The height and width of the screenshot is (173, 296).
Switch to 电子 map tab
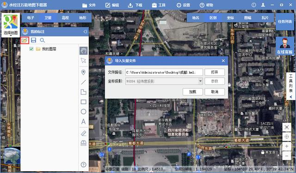31,18
